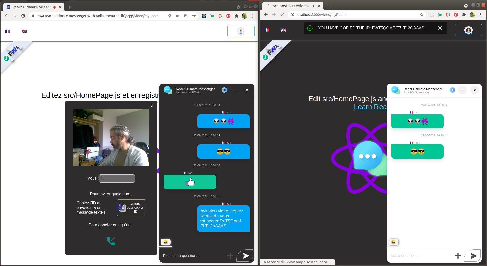Open the user avatar menu button on left page

[x=241, y=31]
